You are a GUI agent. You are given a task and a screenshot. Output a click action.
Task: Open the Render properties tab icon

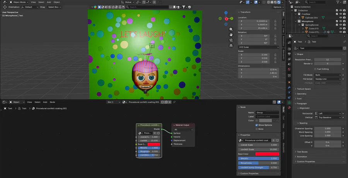pyautogui.click(x=289, y=49)
